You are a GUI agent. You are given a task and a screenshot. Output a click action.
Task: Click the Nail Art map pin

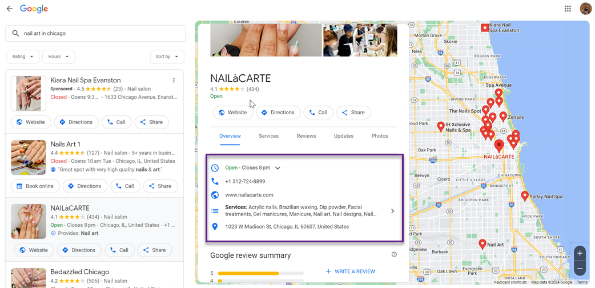point(483,244)
